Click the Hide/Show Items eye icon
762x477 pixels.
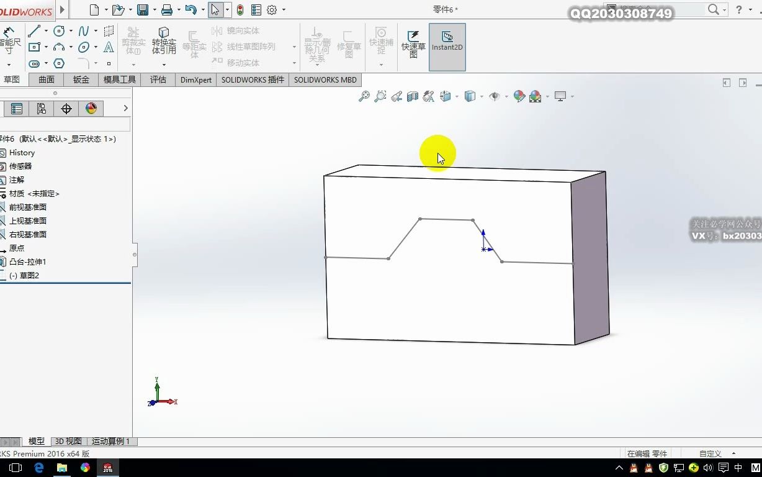pyautogui.click(x=495, y=96)
